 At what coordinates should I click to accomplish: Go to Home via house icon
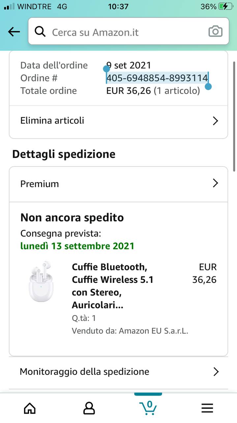click(30, 408)
